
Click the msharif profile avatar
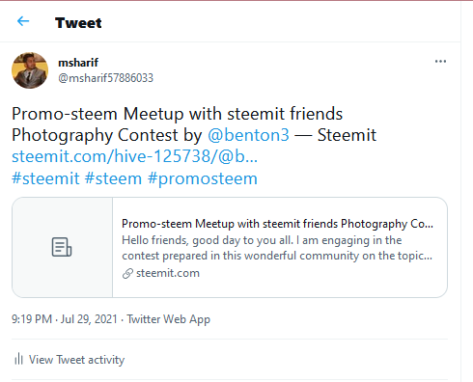[30, 70]
